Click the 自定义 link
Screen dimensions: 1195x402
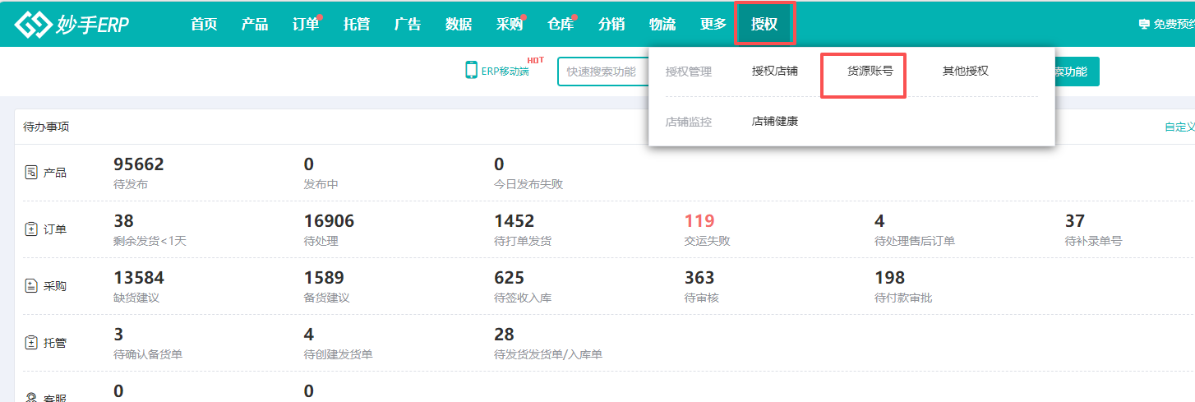1179,127
